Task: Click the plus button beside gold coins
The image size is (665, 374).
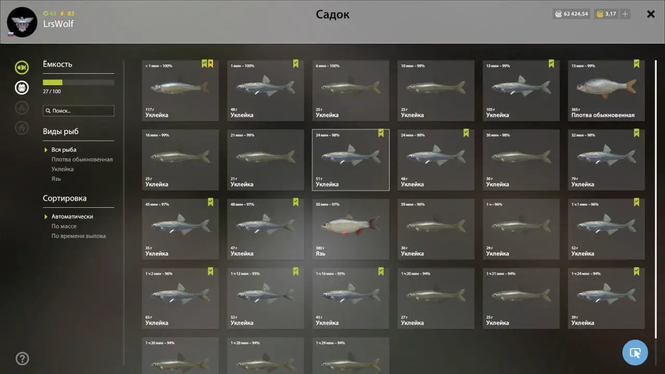Action: [625, 14]
